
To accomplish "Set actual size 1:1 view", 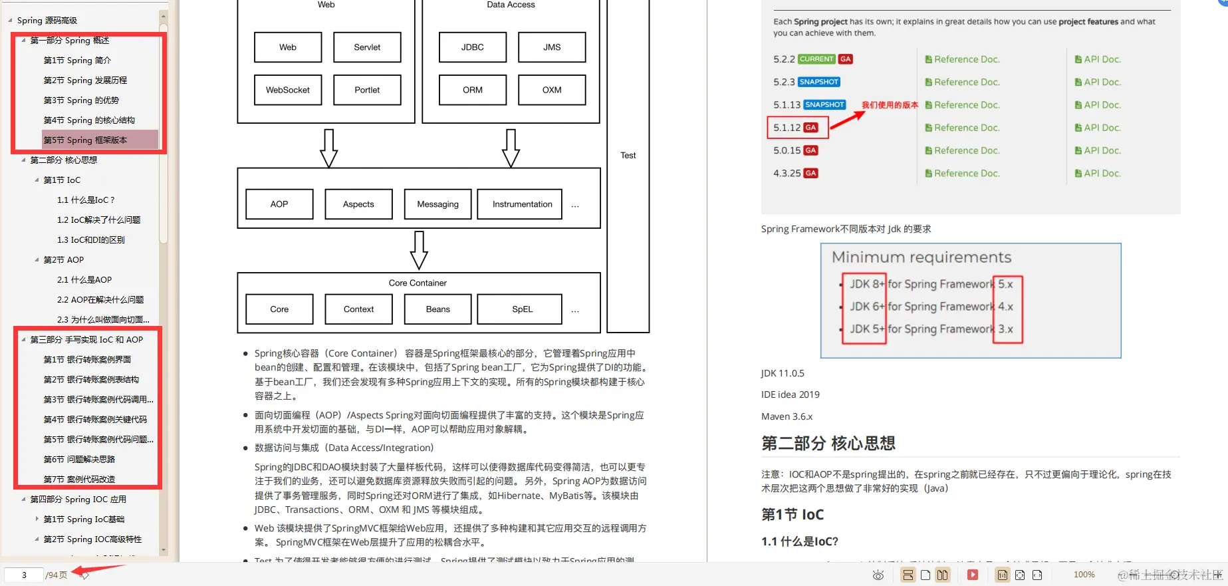I will (x=1003, y=575).
